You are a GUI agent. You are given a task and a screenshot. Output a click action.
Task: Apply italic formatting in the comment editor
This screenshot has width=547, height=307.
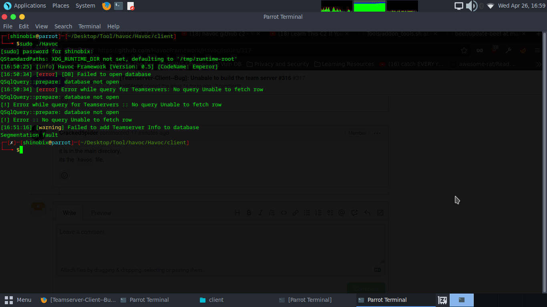[260, 213]
